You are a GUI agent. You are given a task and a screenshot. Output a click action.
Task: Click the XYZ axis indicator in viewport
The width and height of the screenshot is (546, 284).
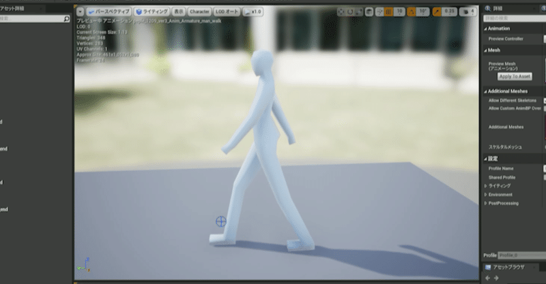(83, 265)
